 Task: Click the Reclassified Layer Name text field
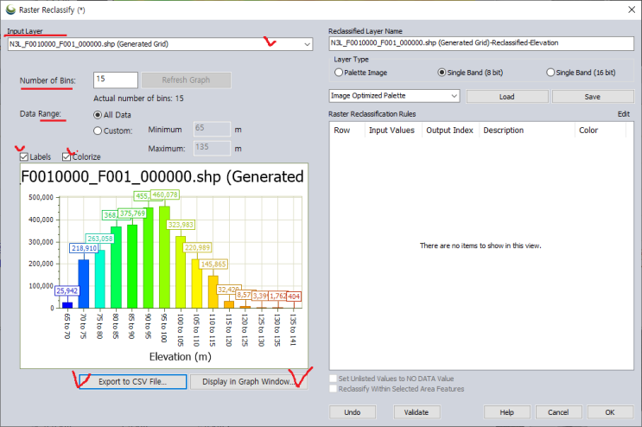tap(481, 42)
